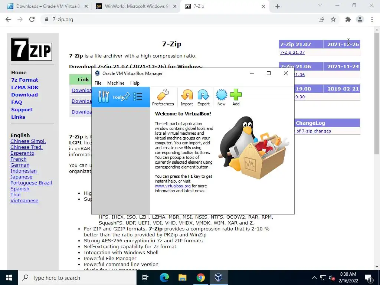Open 7-Zip 21.07 news link
Viewport: 380px width, 285px height.
[x=292, y=52]
